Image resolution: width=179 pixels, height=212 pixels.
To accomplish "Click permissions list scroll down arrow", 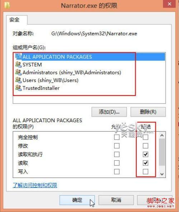I will (162, 174).
